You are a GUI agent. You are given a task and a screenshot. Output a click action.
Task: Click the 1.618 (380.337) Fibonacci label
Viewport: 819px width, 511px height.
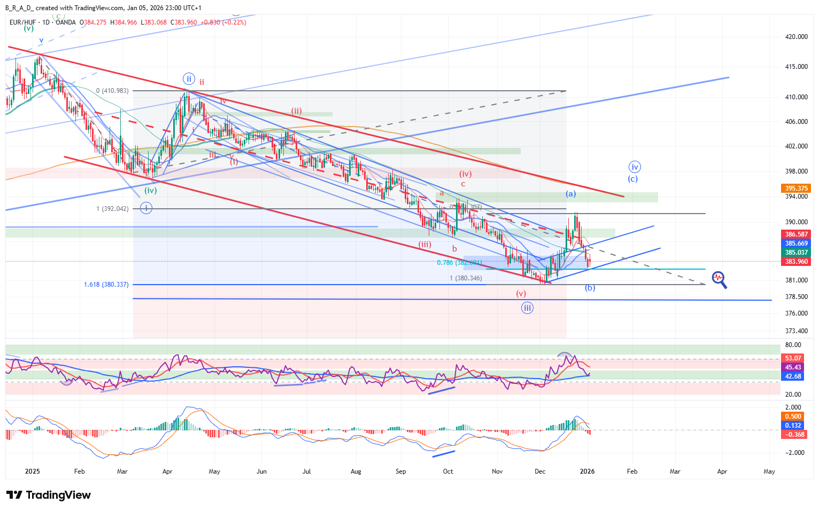click(x=106, y=285)
